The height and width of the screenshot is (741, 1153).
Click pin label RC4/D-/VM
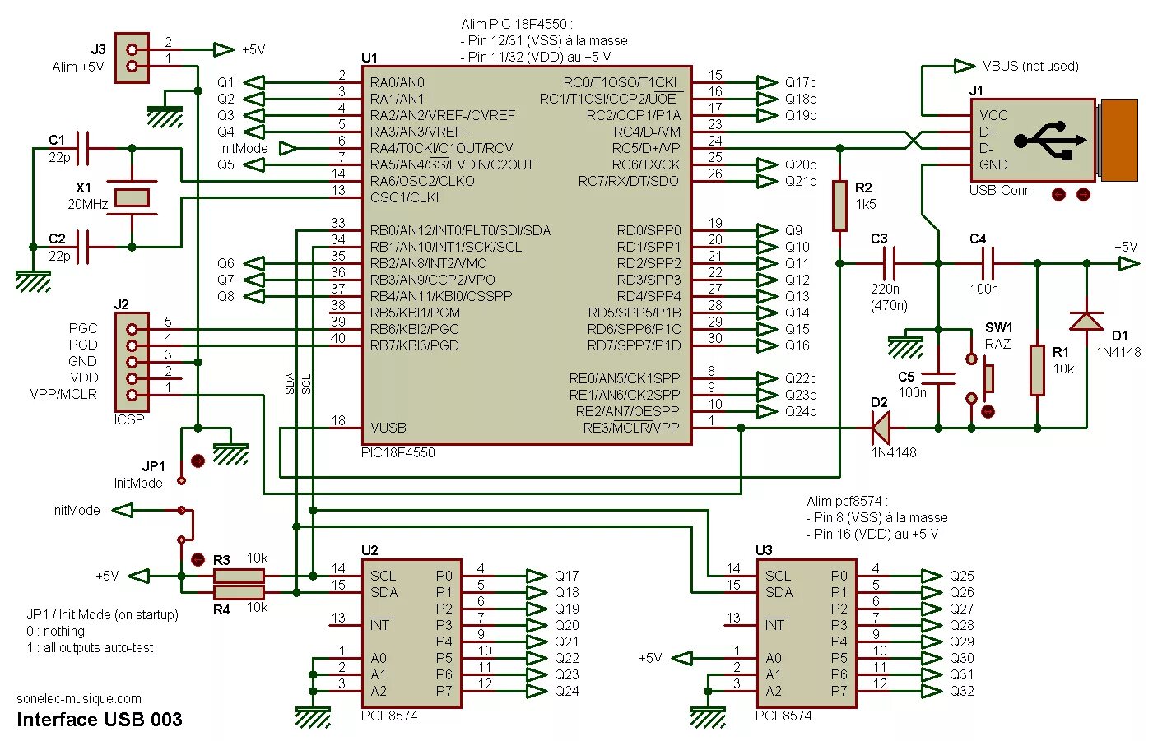(x=647, y=132)
